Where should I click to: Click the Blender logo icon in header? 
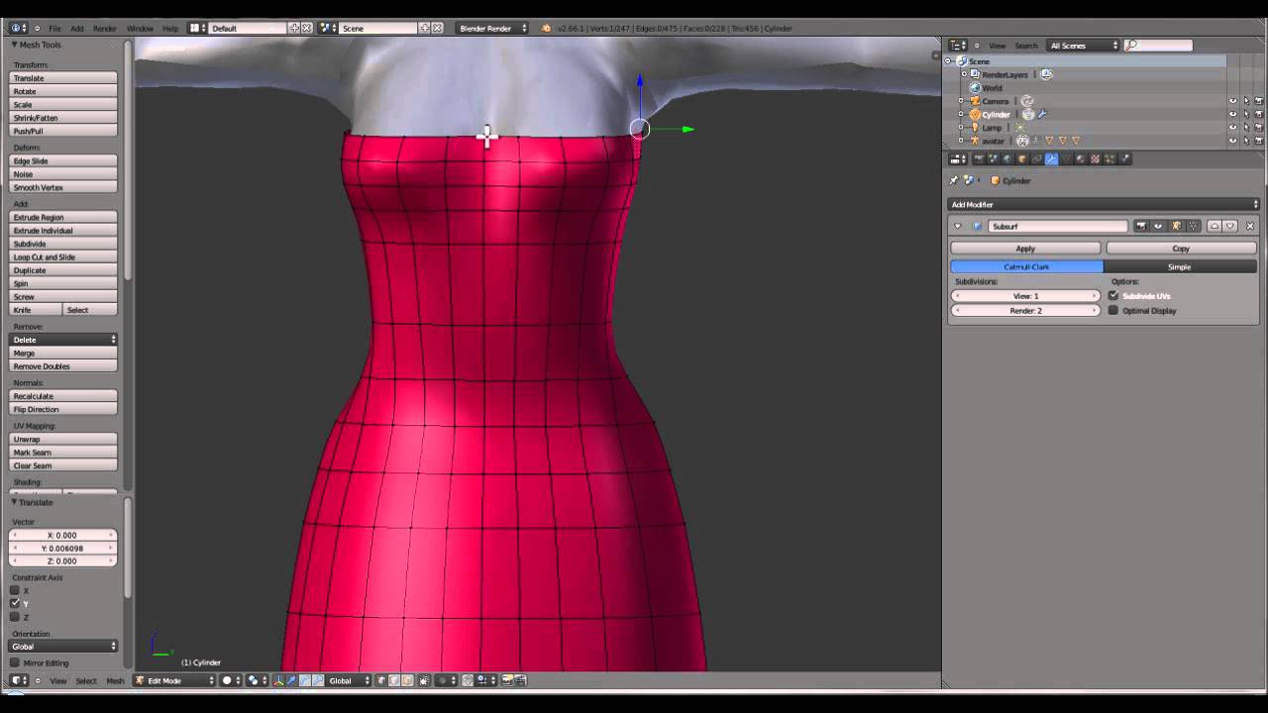click(546, 28)
